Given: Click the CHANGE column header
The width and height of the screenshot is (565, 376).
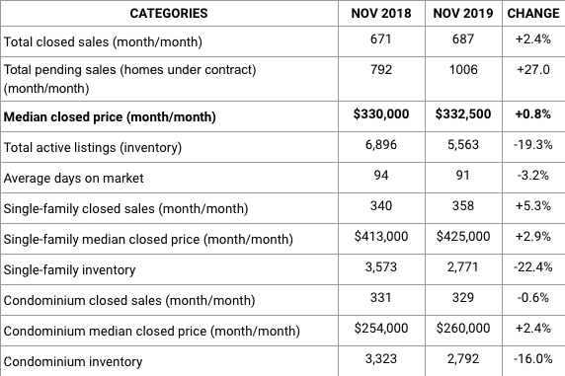Looking at the screenshot, I should [x=533, y=14].
